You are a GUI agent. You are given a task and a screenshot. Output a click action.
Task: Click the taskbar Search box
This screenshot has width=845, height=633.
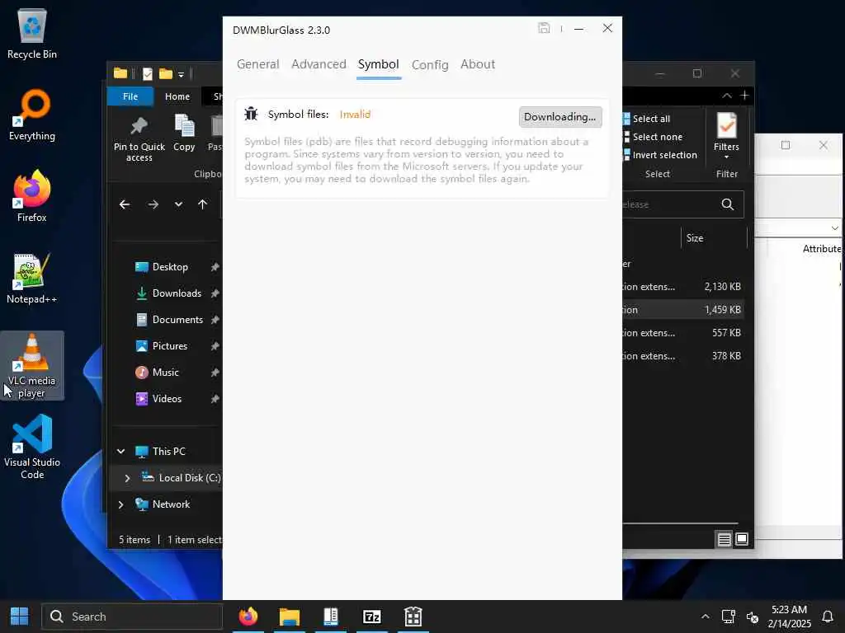coord(132,617)
